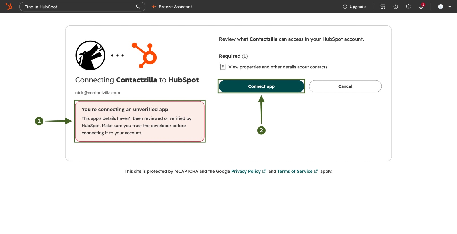Viewport: 457px width, 234px height.
Task: Click the user account avatar
Action: point(441,7)
